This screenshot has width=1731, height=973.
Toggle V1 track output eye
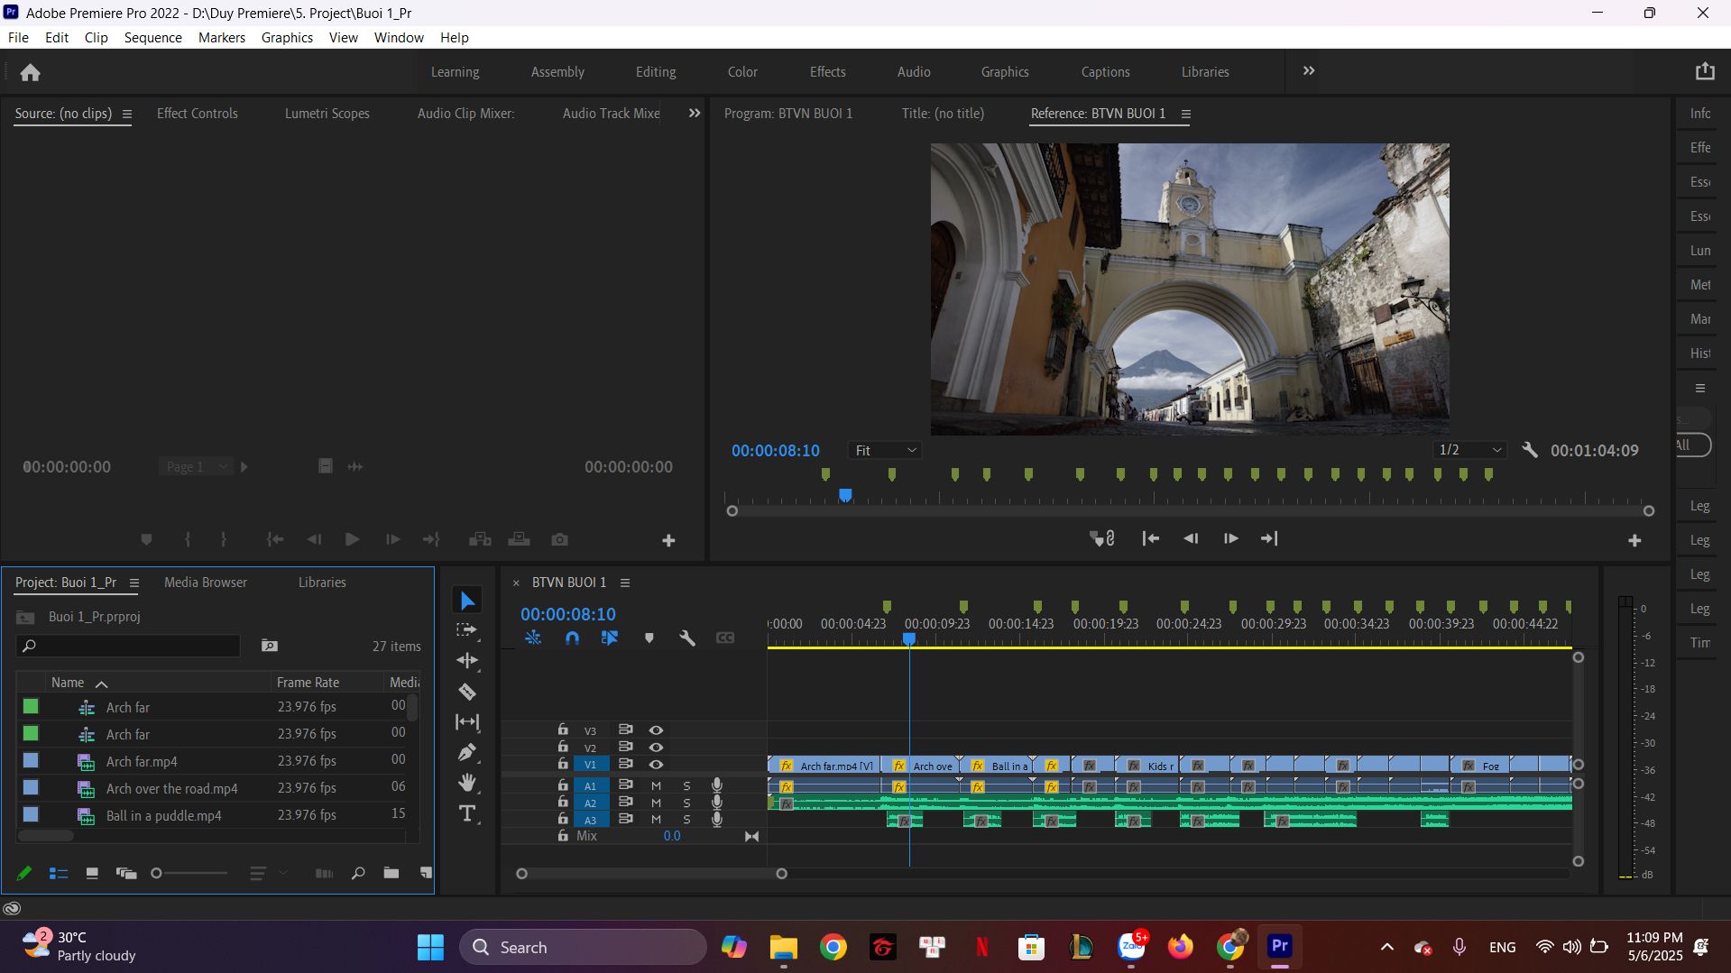656,765
